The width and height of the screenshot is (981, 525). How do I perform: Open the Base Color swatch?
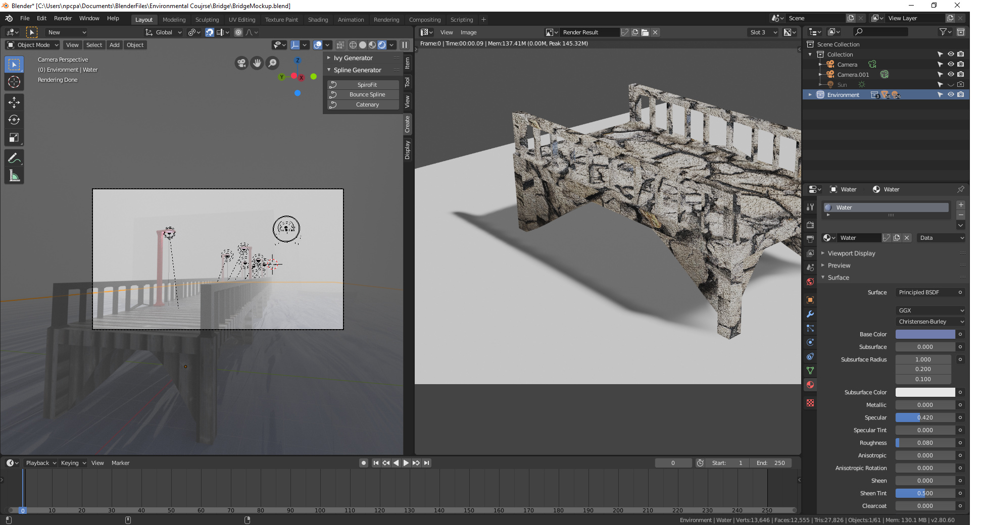(x=925, y=334)
